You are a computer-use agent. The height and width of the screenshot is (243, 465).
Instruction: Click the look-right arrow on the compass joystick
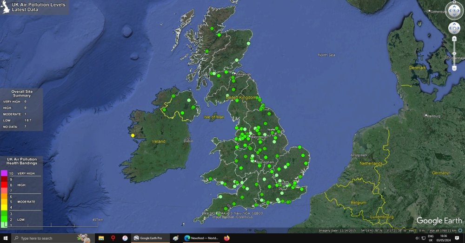click(x=459, y=11)
